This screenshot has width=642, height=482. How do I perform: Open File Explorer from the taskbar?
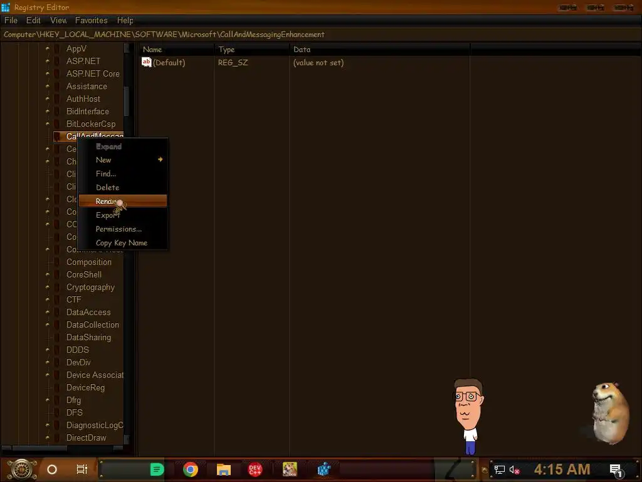pos(224,469)
